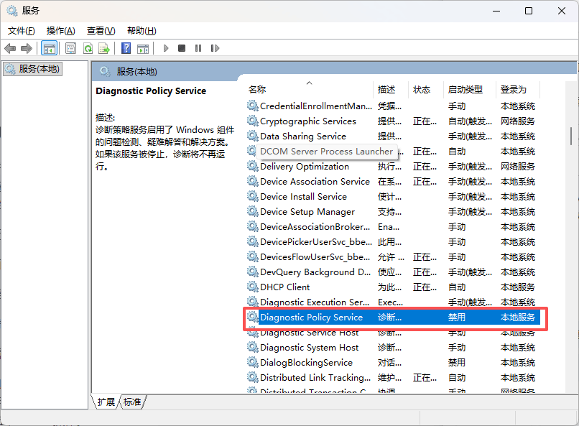Viewport: 579px width, 426px height.
Task: Select the Diagnostic System Host row
Action: pos(392,348)
